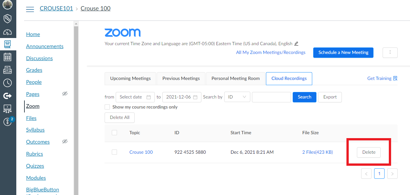Open People in course navigation
The height and width of the screenshot is (195, 410).
click(34, 82)
